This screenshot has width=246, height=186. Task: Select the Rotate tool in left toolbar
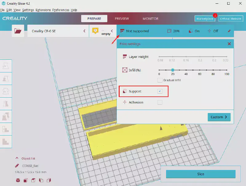click(6, 91)
